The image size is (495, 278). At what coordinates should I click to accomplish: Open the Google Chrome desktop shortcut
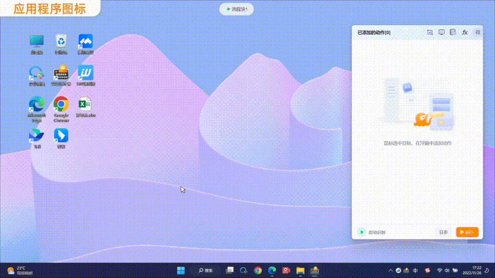(61, 109)
